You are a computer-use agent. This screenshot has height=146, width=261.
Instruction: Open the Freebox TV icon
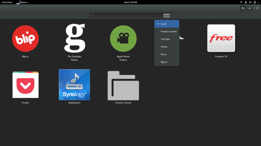(x=221, y=38)
